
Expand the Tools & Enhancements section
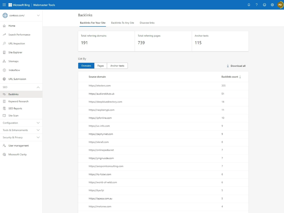21,130
